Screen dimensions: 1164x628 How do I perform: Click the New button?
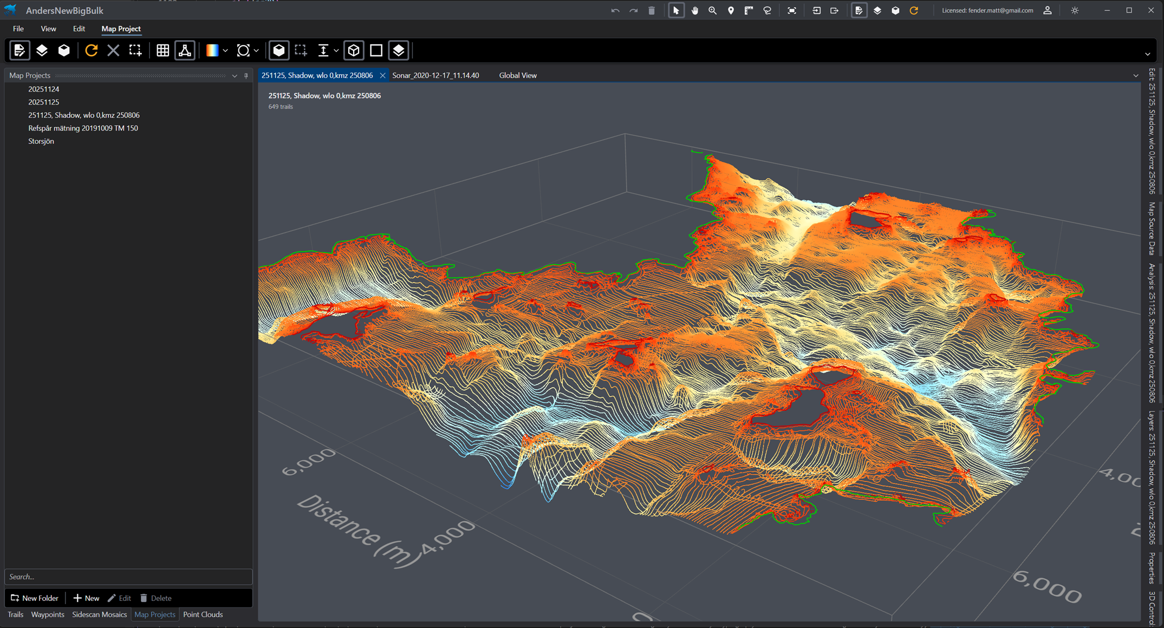tap(87, 598)
